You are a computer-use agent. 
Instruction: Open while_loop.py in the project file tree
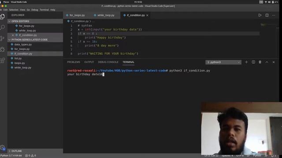pyautogui.click(x=35, y=68)
